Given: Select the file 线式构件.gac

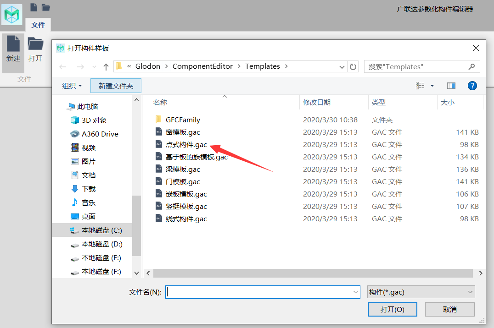Looking at the screenshot, I should pos(181,219).
